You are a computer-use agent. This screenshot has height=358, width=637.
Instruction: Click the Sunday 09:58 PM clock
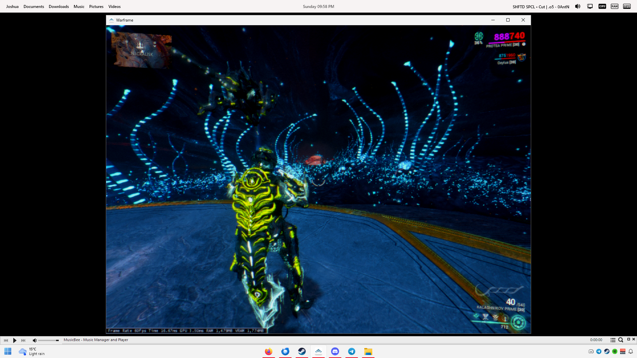(x=318, y=7)
